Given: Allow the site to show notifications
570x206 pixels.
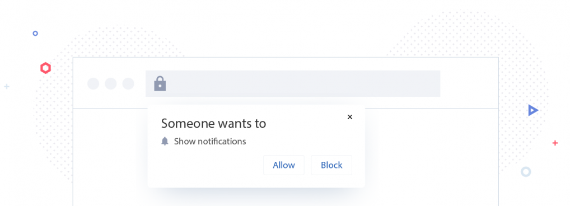Looking at the screenshot, I should pos(284,165).
